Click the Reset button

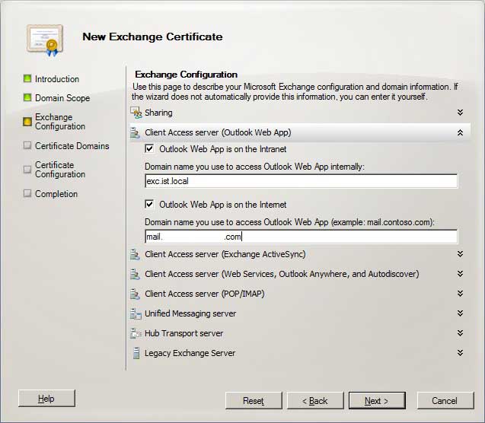tap(253, 401)
